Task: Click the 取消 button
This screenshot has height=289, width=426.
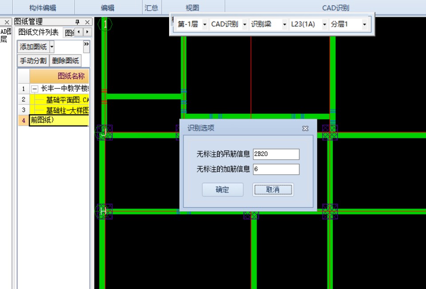Action: pos(273,189)
